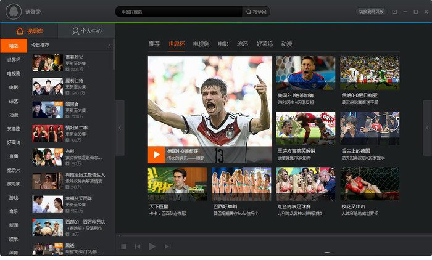Open the 美国2-1绝杀加纳 video thumbnail
The width and height of the screenshot is (432, 260).
point(306,73)
